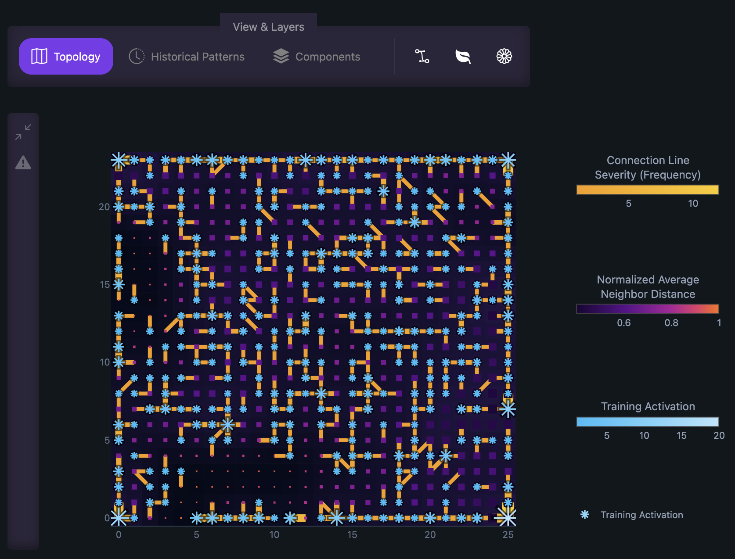Click the y-axis label 20
Image resolution: width=735 pixels, height=559 pixels.
point(104,207)
